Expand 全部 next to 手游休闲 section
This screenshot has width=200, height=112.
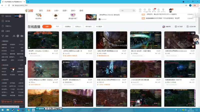[21, 80]
